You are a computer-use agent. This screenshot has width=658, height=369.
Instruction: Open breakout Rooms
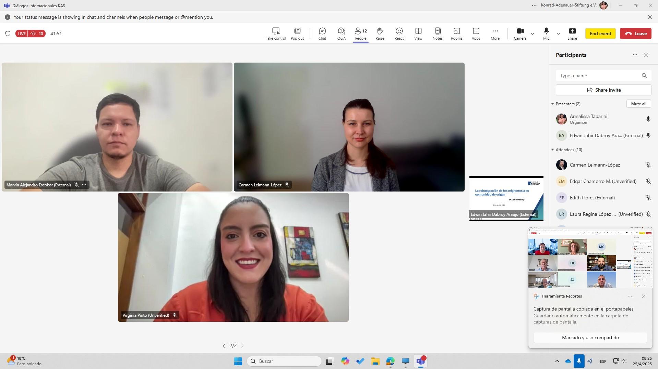456,34
